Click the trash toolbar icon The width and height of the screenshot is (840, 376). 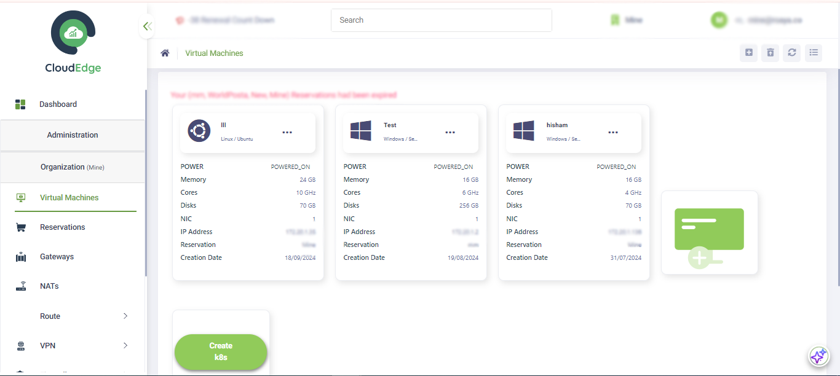[771, 53]
